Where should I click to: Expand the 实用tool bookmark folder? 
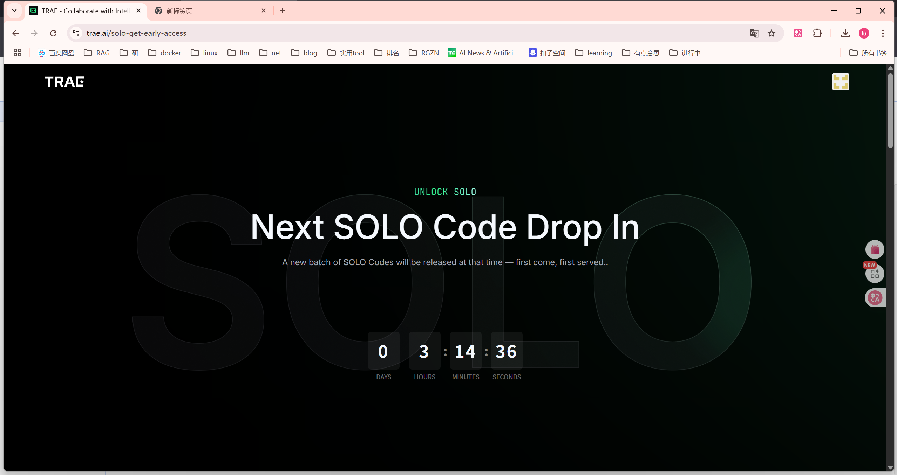[x=346, y=53]
